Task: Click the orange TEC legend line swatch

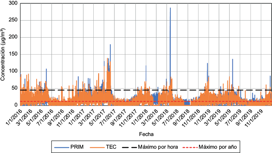Action: tap(97, 148)
